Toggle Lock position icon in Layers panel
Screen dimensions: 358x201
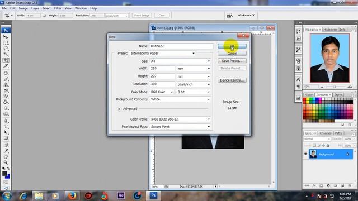[323, 145]
